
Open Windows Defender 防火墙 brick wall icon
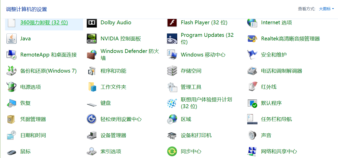pos(92,55)
